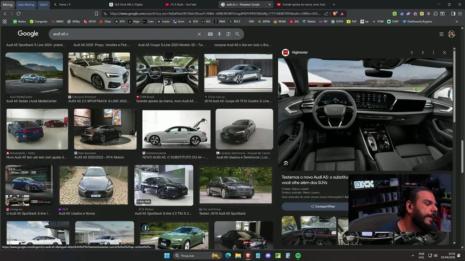This screenshot has height=261, width=465.
Task: Show previous image in the Highmotor preview panel
Action: [412, 53]
